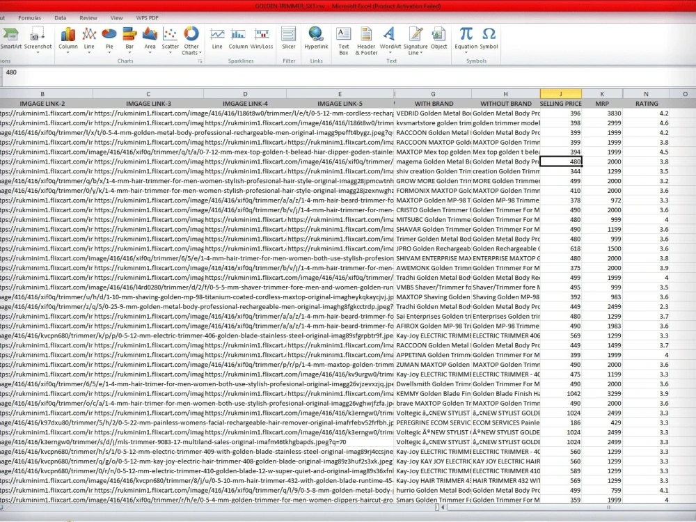Select column J header

(x=560, y=94)
